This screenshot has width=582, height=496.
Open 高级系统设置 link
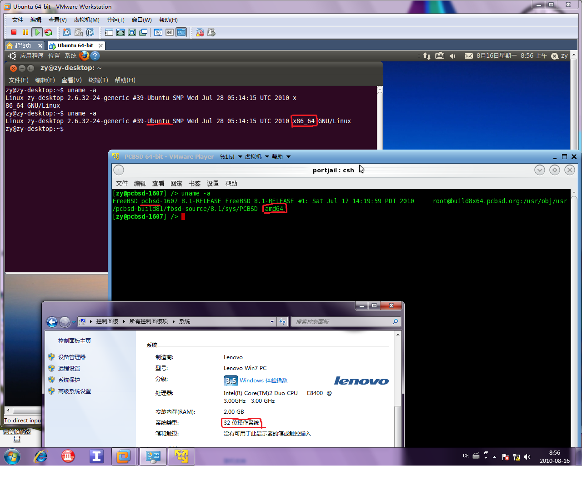point(74,391)
